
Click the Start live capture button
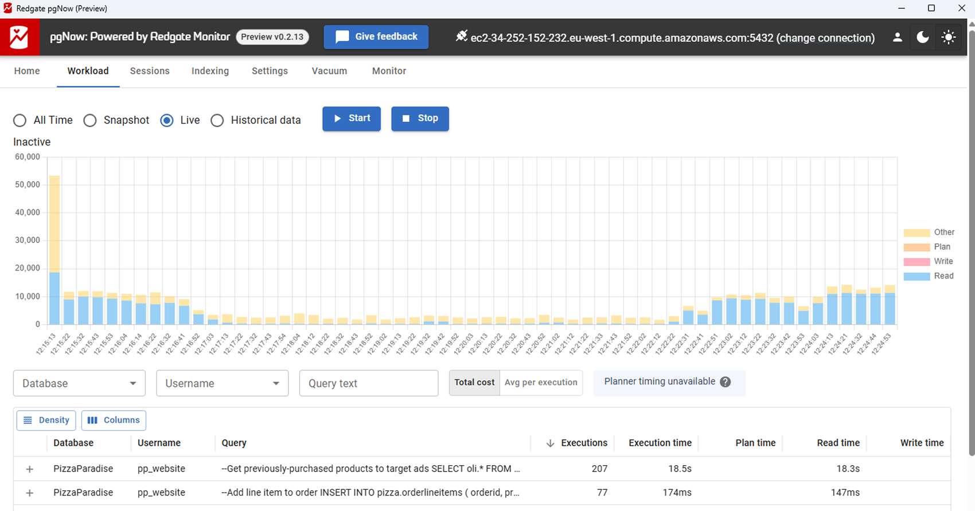tap(352, 119)
